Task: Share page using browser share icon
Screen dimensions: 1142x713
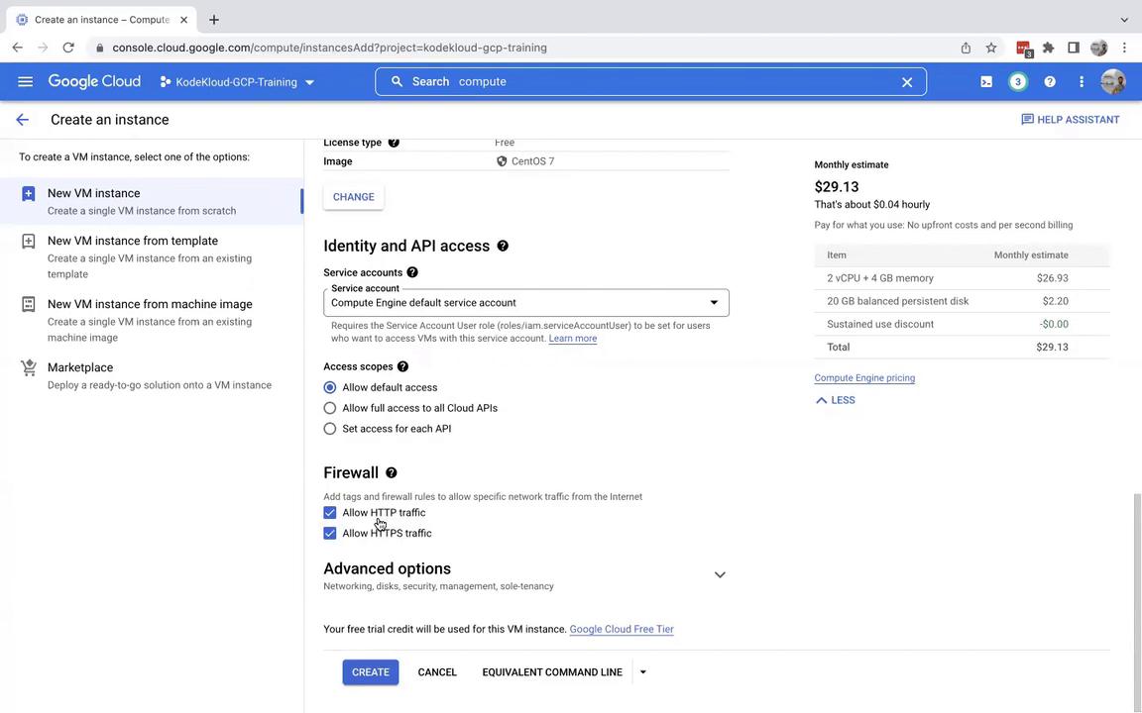Action: (x=966, y=48)
